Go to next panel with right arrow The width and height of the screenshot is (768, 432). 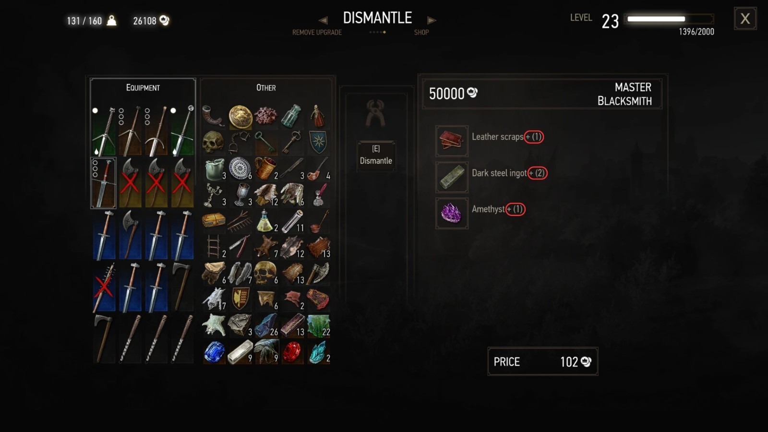pos(432,20)
